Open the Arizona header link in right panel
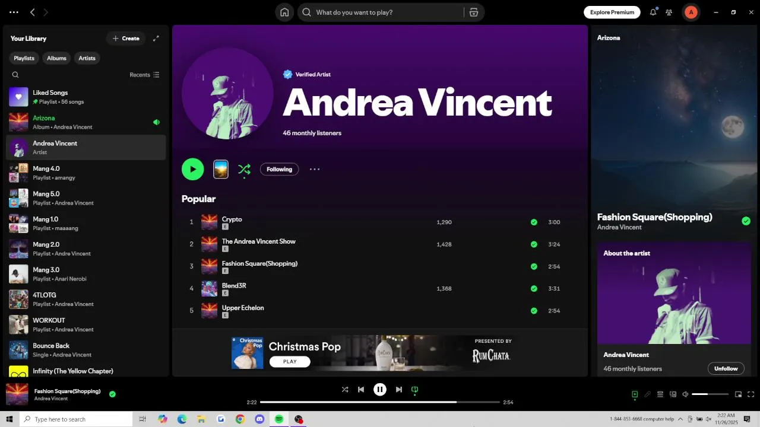760x427 pixels. click(x=609, y=38)
